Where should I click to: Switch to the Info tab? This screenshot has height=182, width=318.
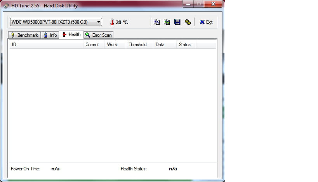50,35
